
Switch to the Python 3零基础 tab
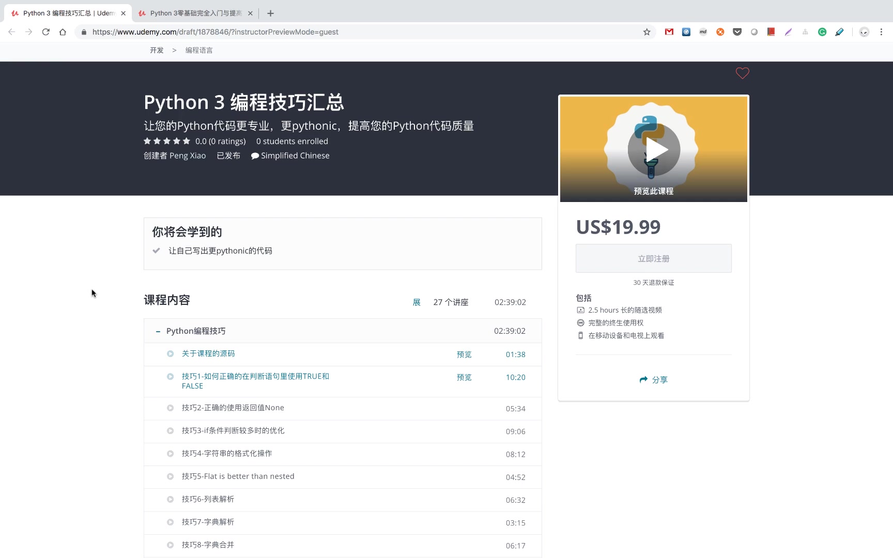point(195,13)
